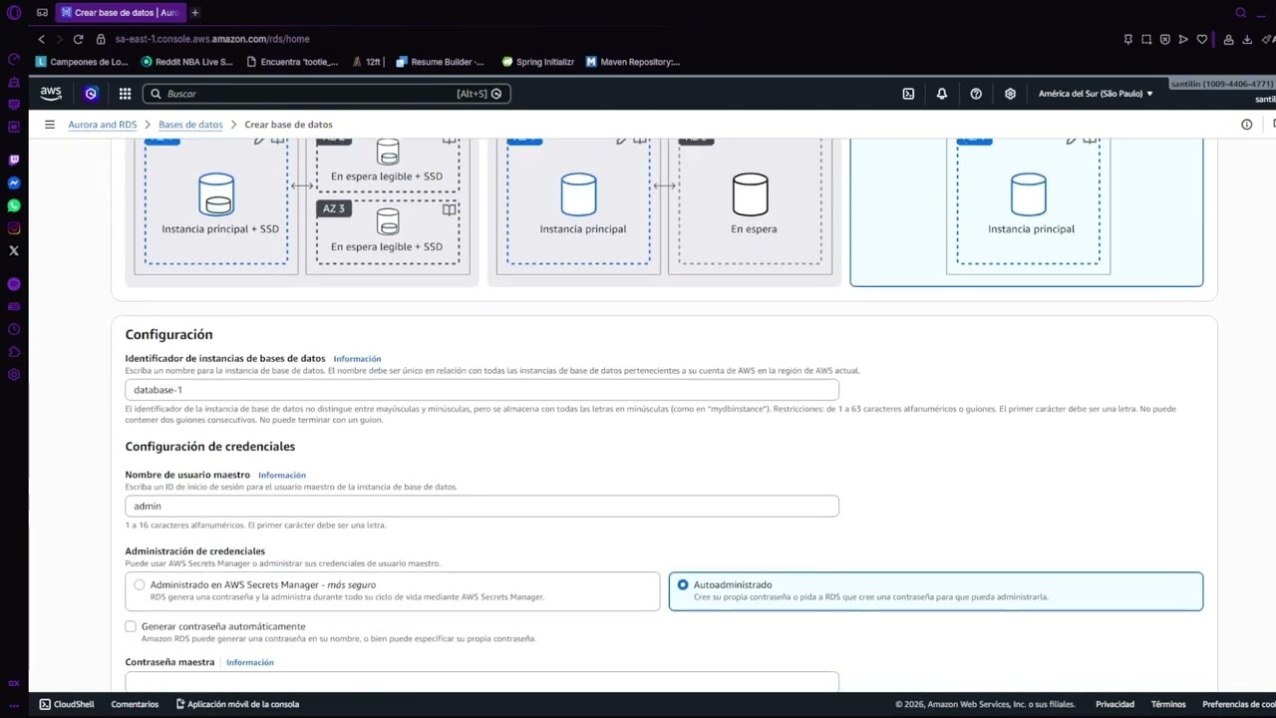Open the América del Sur (São Paulo) region dropdown

[x=1096, y=93]
